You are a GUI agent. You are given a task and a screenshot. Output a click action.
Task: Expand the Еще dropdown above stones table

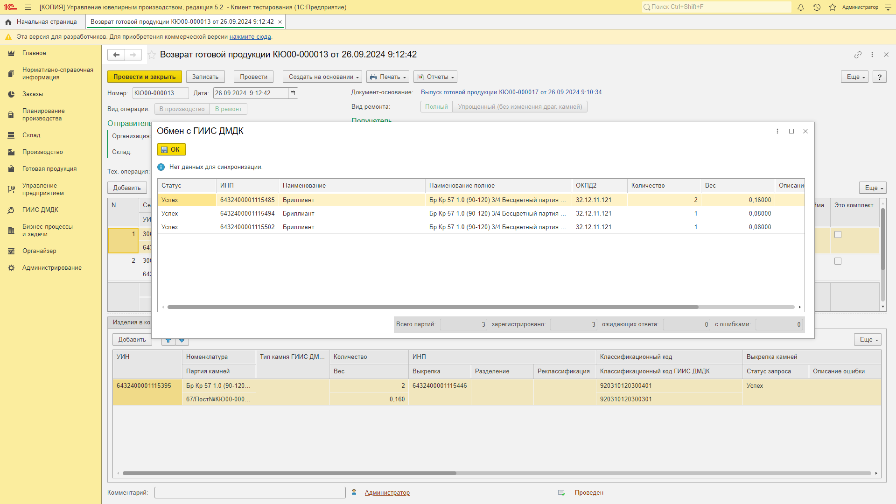tap(868, 340)
